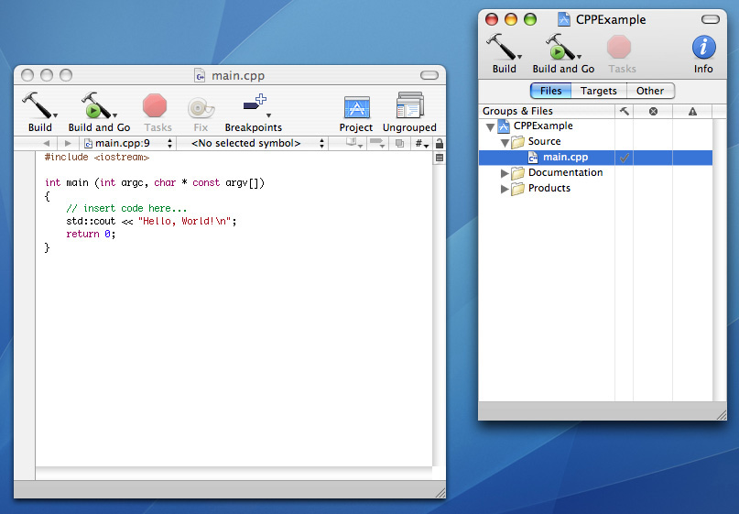The image size is (739, 514).
Task: Switch to the Targets tab
Action: (x=599, y=91)
